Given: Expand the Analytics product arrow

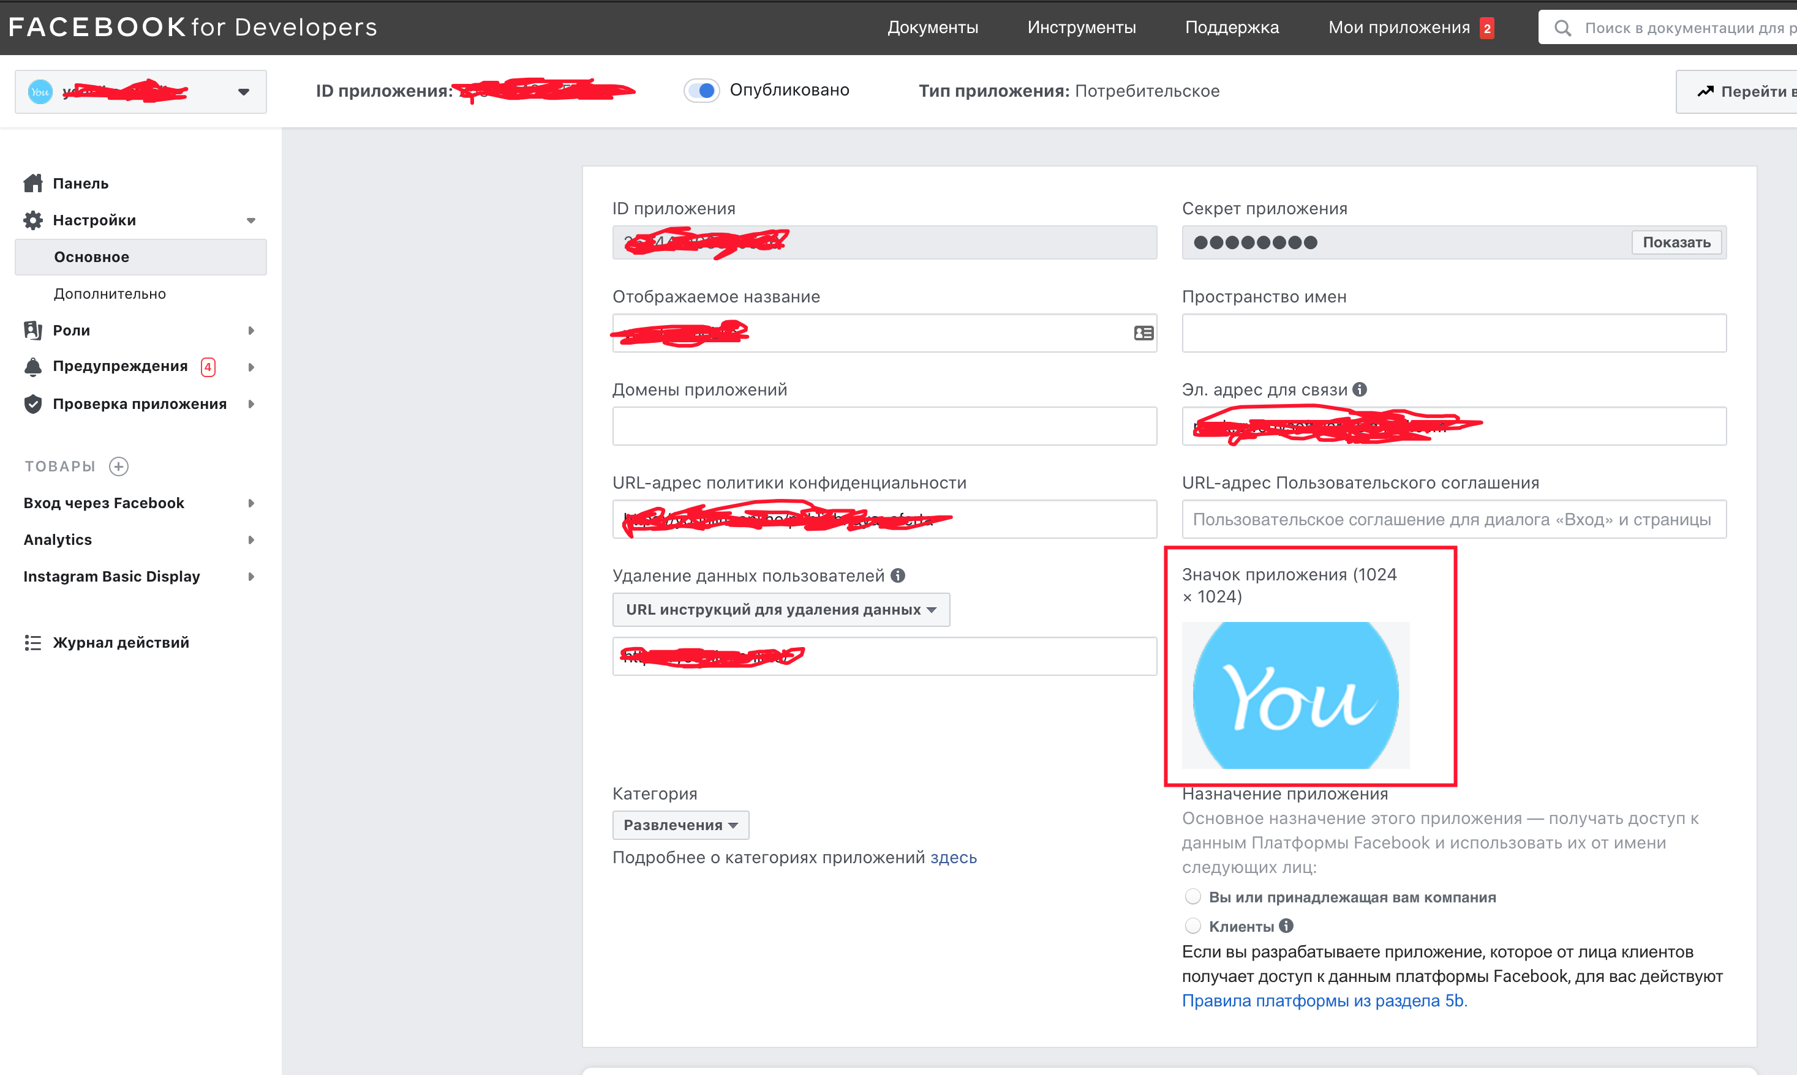Looking at the screenshot, I should (x=251, y=540).
